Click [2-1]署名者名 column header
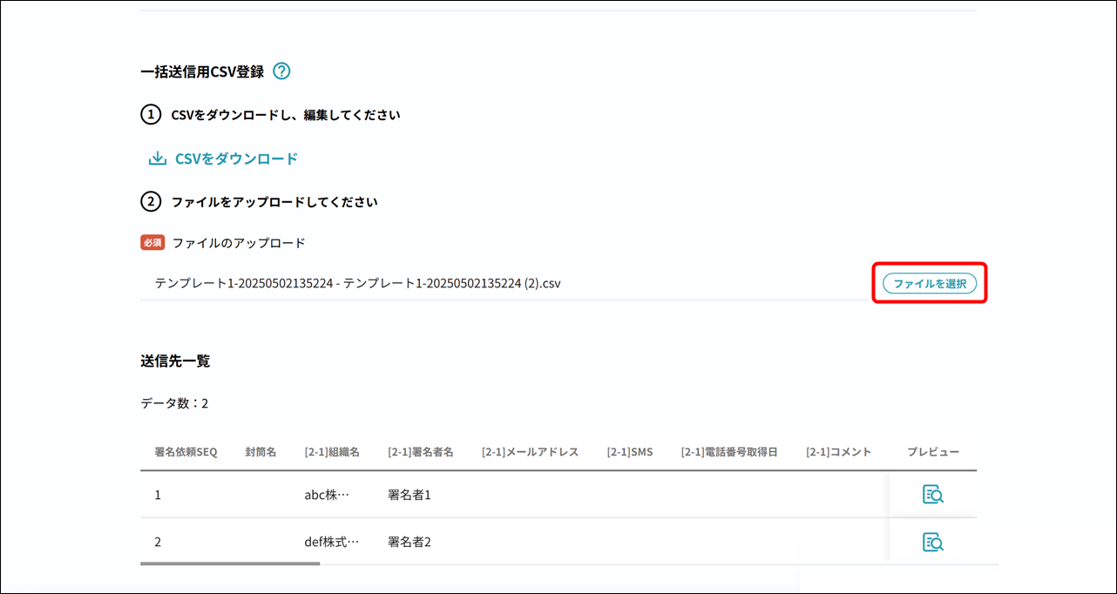1117x594 pixels. 421,452
